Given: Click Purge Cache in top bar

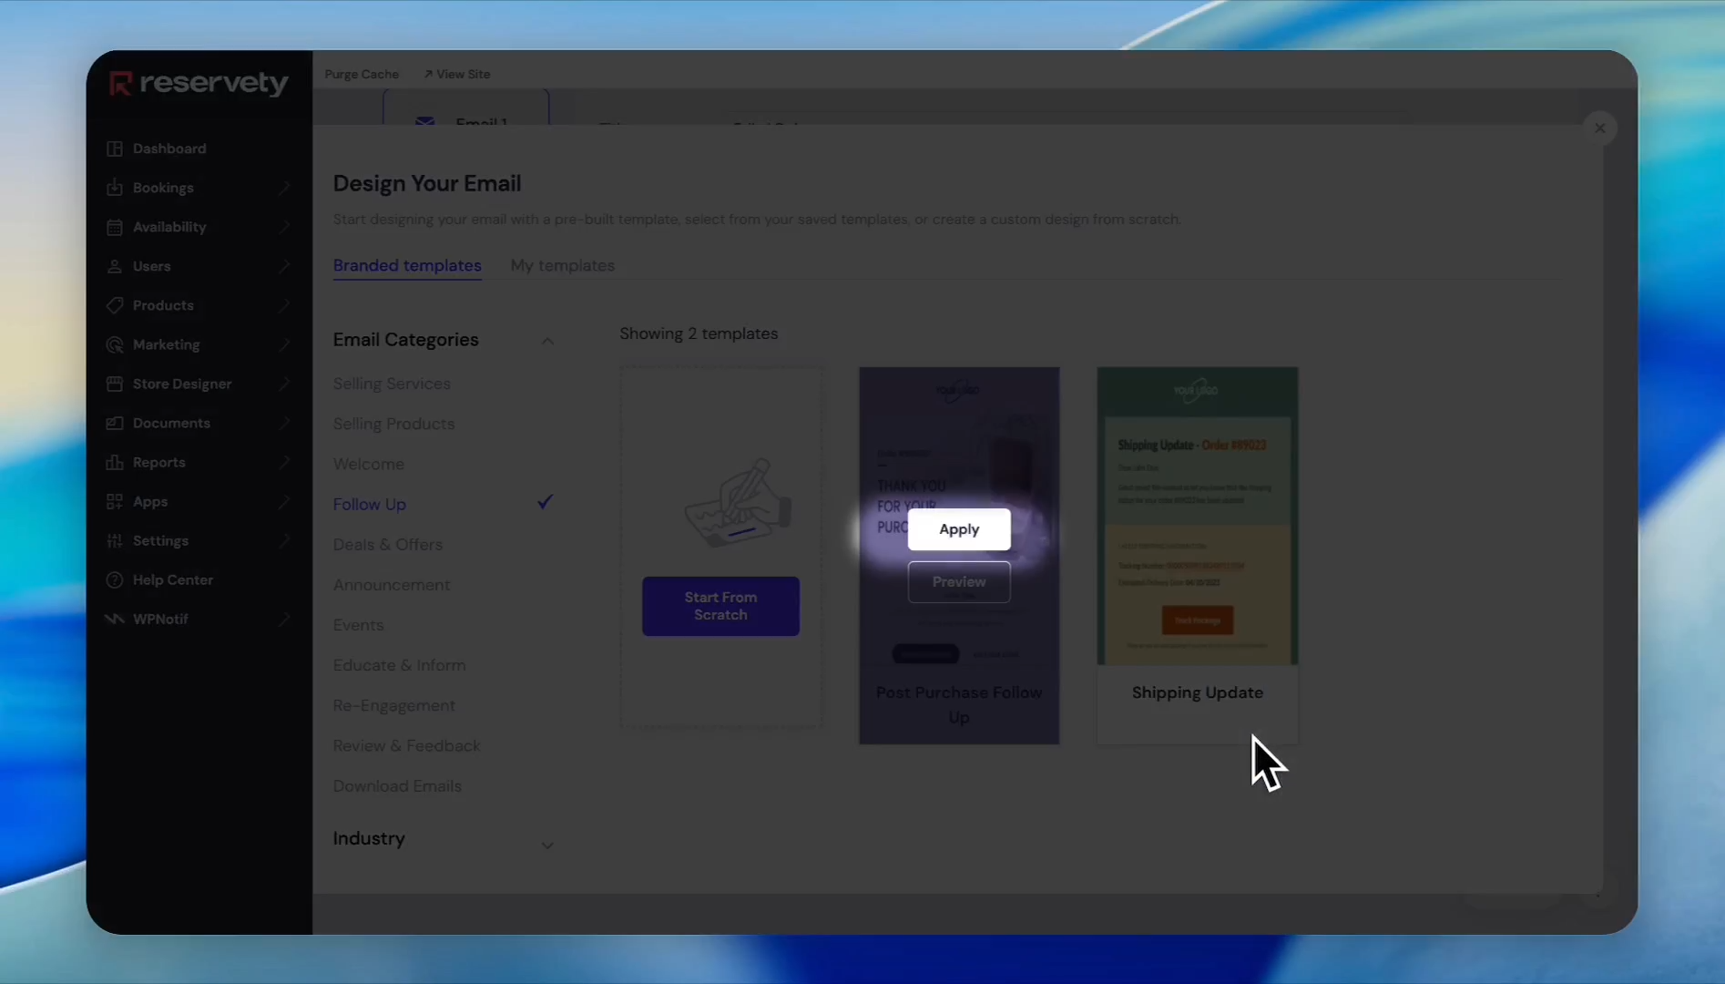Looking at the screenshot, I should [362, 74].
